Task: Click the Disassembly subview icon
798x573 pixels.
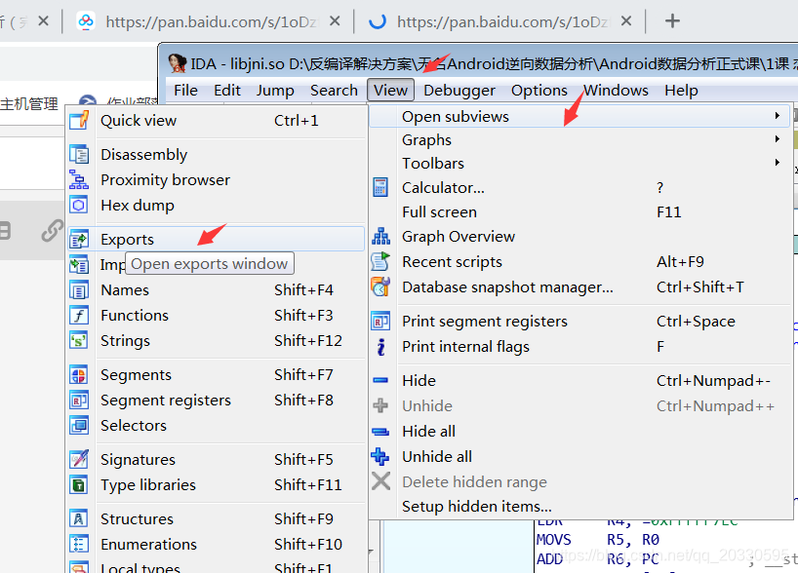Action: click(79, 155)
